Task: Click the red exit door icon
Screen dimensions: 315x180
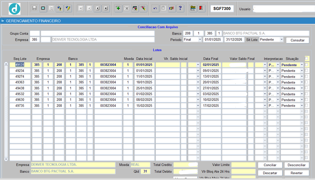Action: 201,8
